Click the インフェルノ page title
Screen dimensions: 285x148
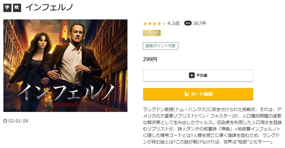pos(49,7)
